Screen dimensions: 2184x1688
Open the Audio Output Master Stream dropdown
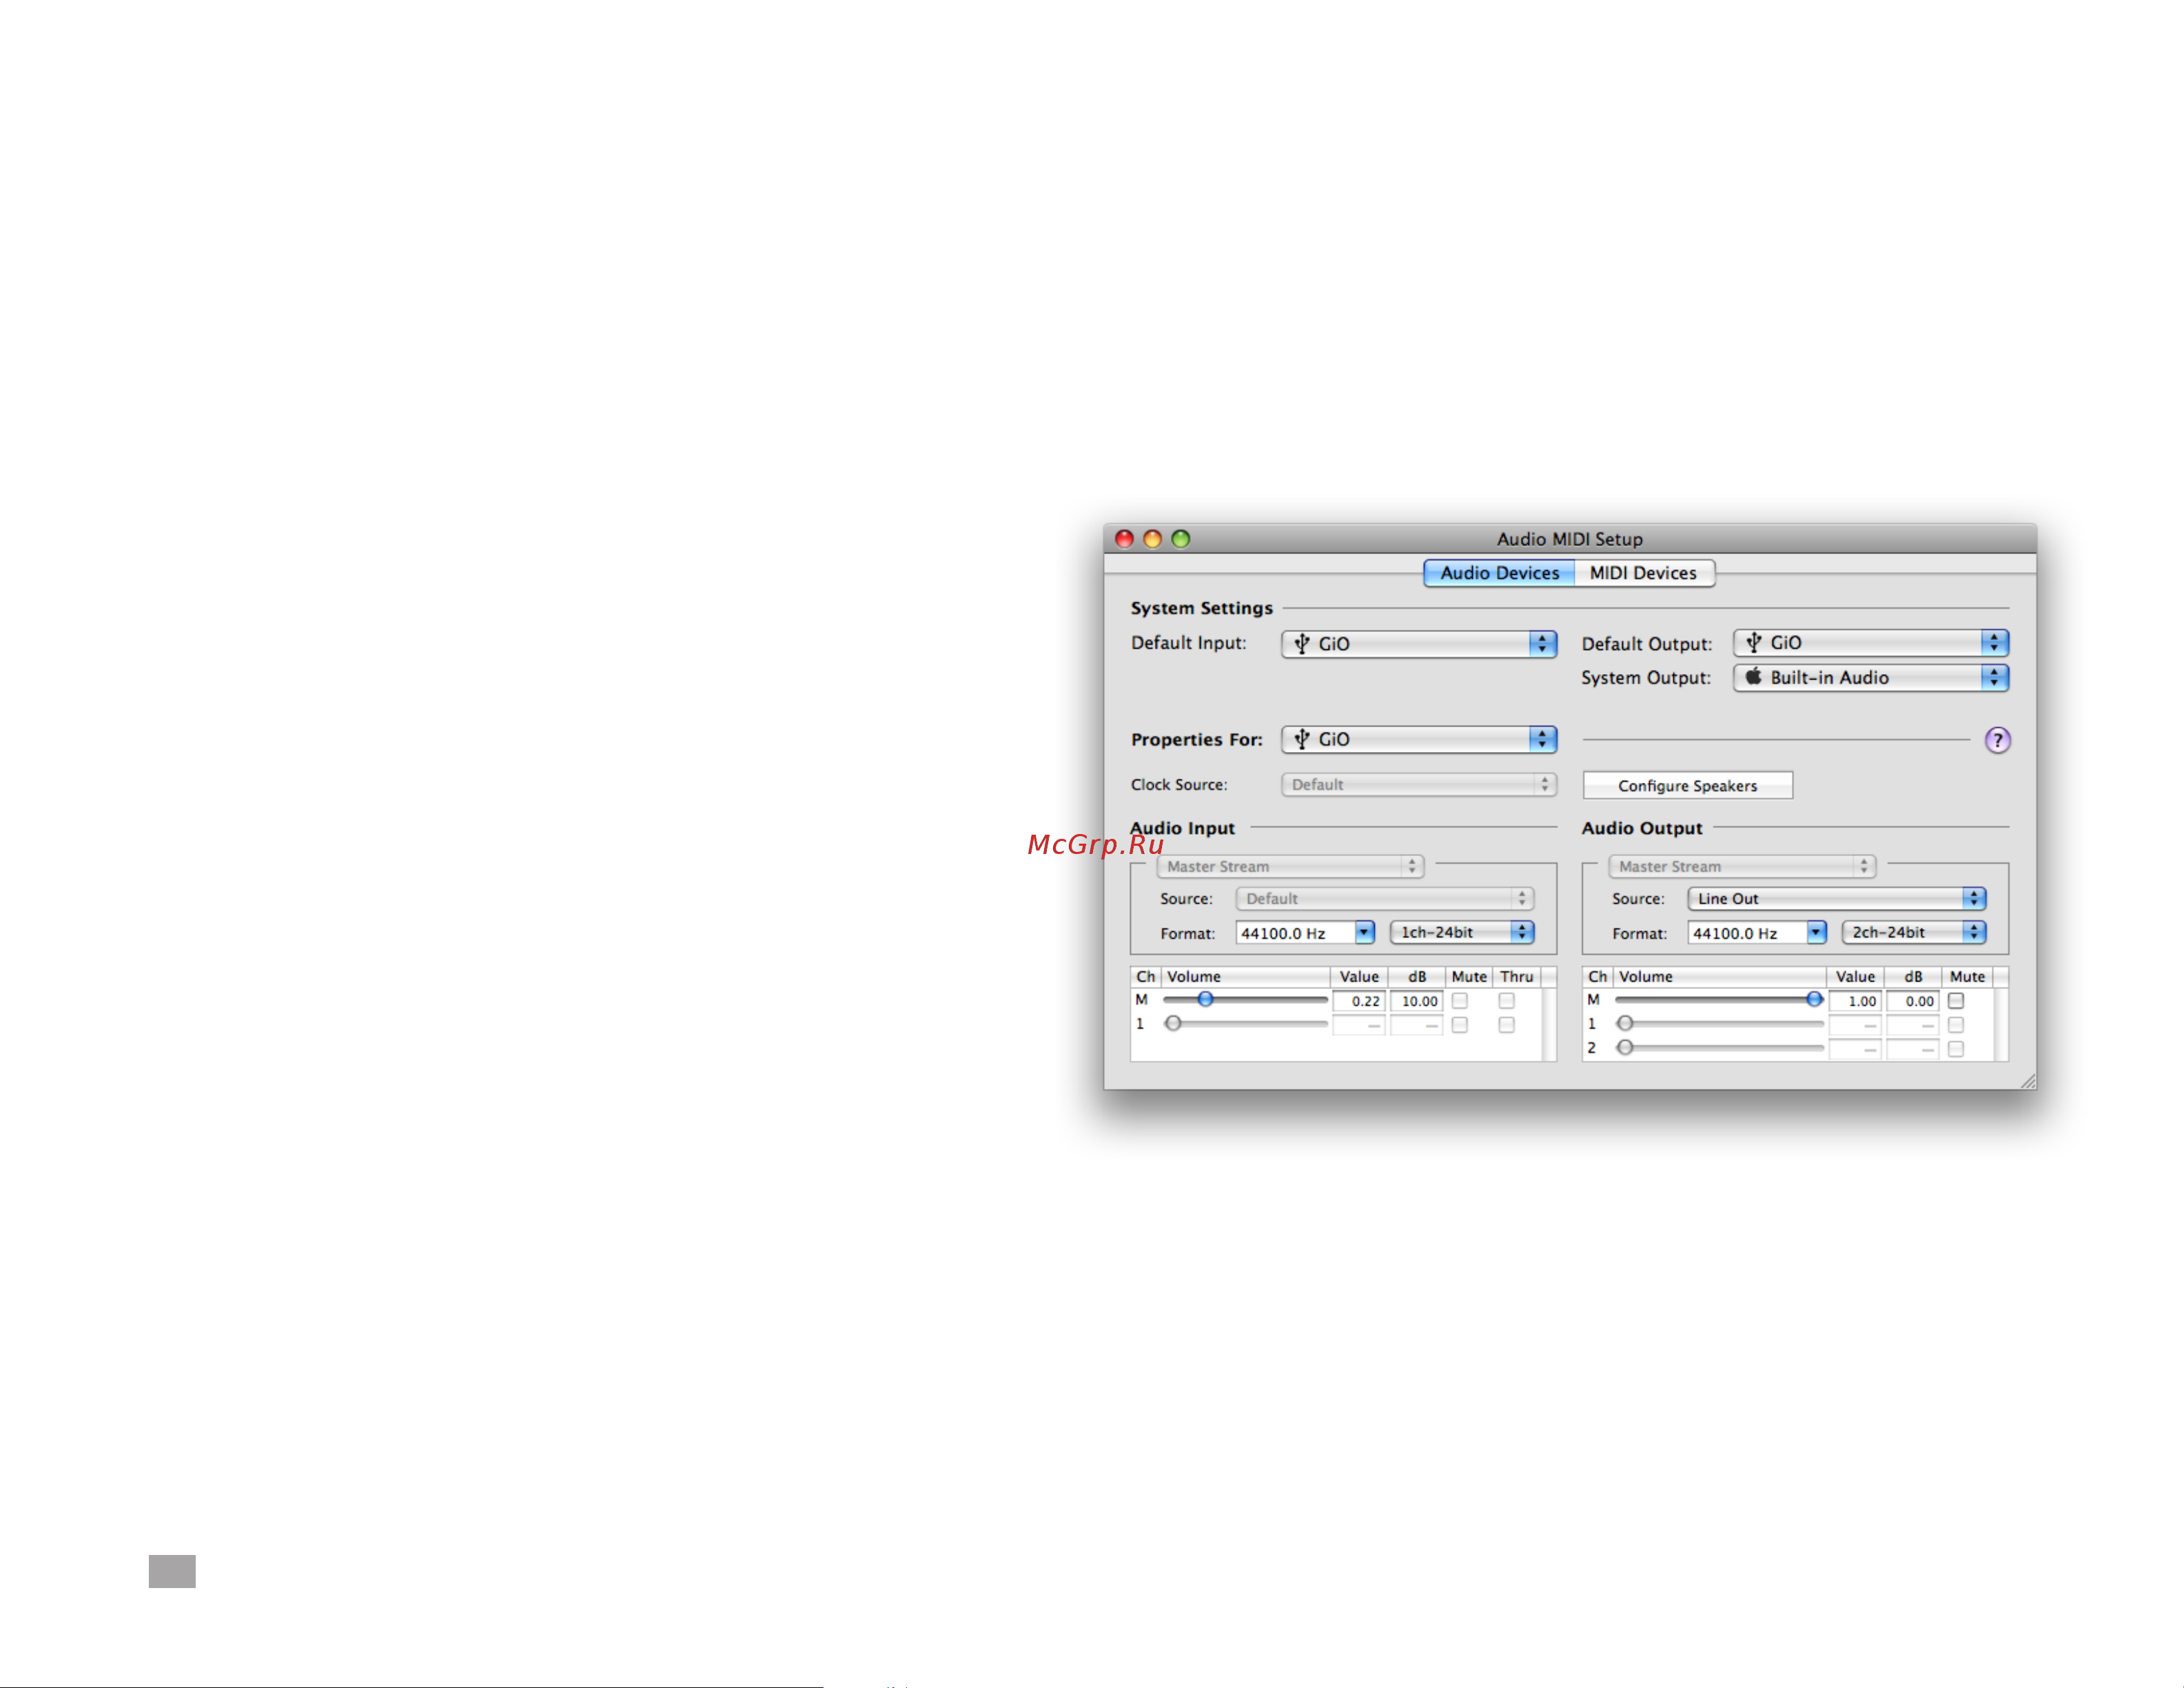click(x=1742, y=867)
